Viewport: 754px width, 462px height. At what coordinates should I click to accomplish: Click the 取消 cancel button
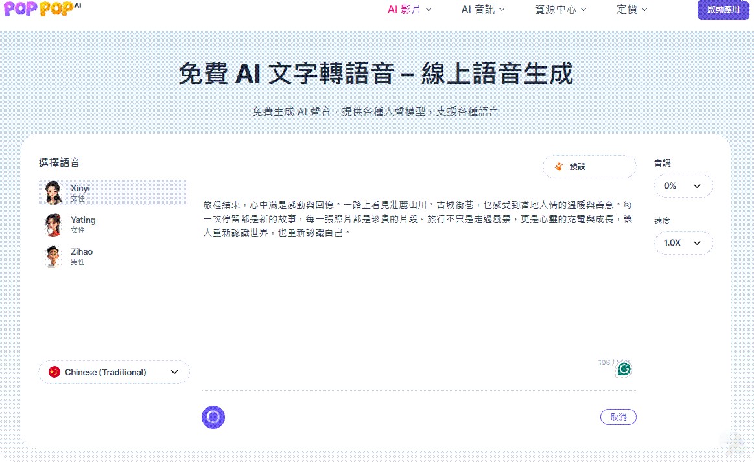618,417
